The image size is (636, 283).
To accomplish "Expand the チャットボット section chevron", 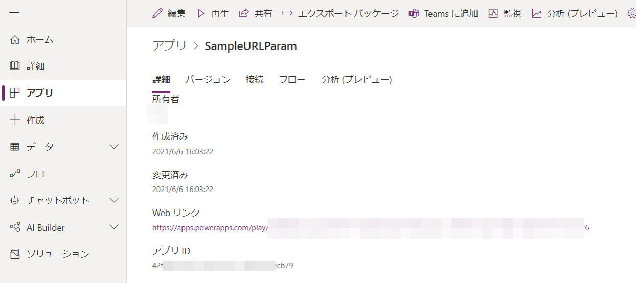I will pyautogui.click(x=115, y=200).
